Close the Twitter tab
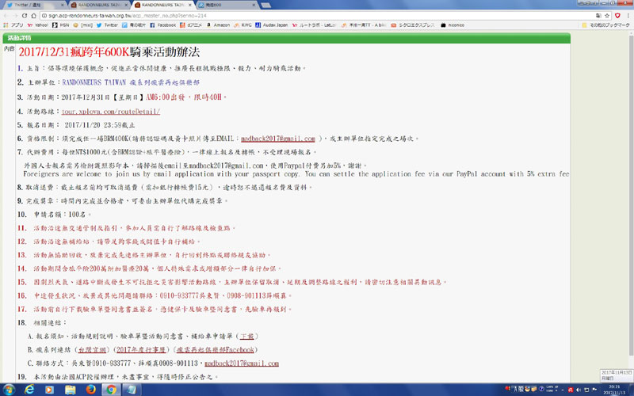The width and height of the screenshot is (634, 396). click(63, 5)
